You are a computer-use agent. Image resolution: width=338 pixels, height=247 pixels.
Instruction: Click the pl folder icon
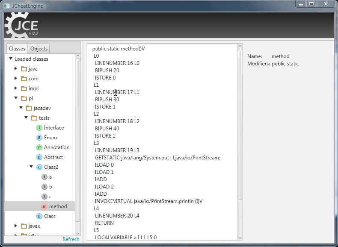click(24, 98)
